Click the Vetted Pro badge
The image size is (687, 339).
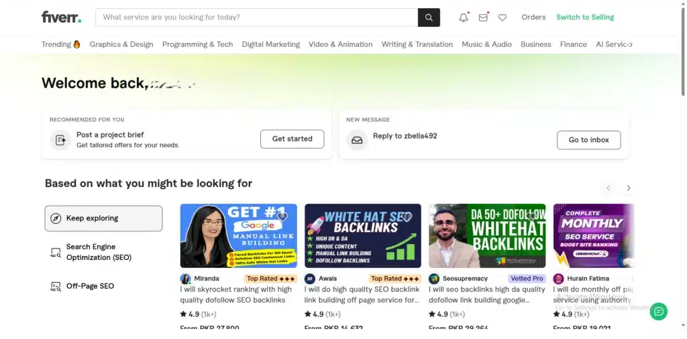coord(527,279)
